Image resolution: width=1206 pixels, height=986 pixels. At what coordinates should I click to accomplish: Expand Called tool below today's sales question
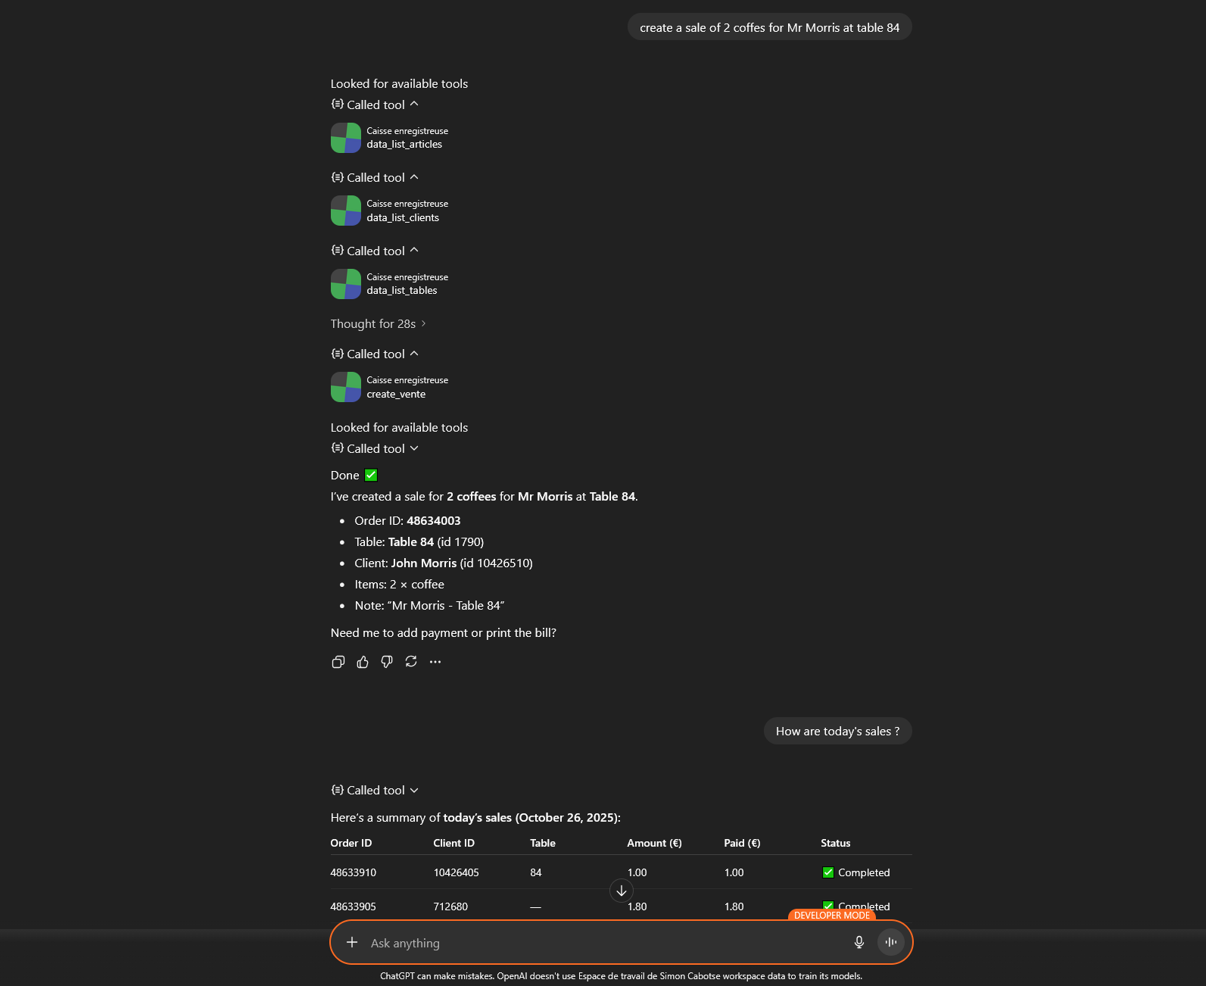pyautogui.click(x=376, y=790)
